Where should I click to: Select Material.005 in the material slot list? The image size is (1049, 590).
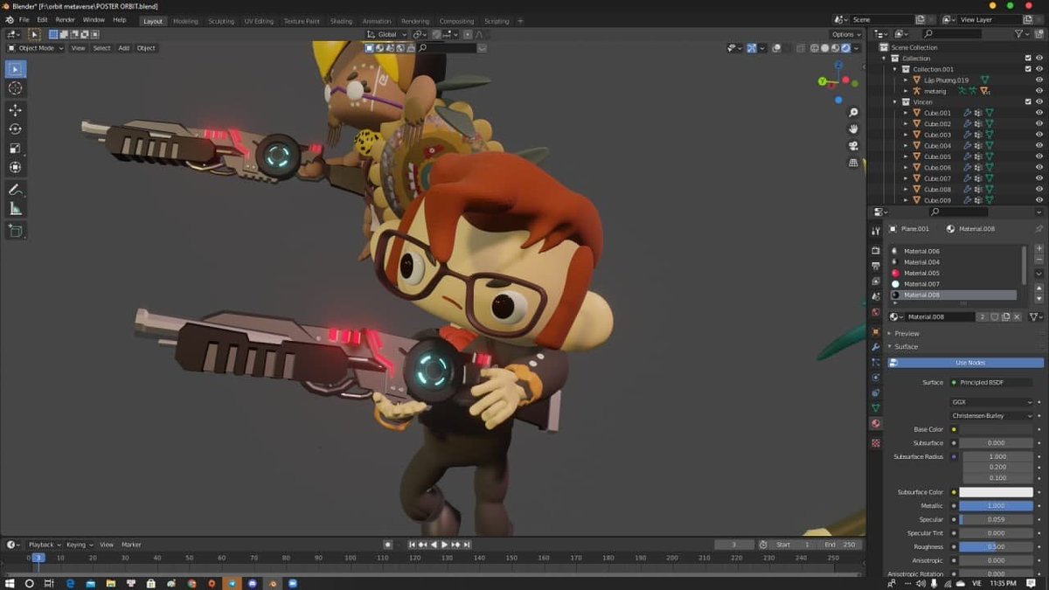pos(955,274)
